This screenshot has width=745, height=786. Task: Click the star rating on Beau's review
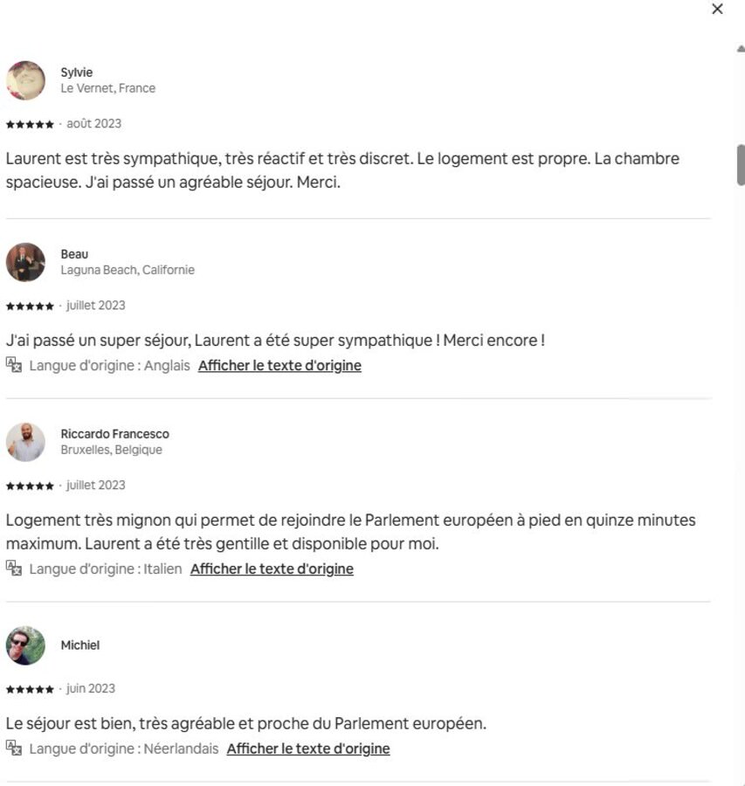point(30,306)
